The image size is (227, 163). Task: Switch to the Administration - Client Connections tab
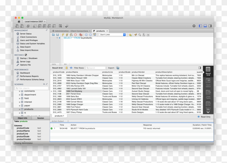pyautogui.click(x=72, y=31)
